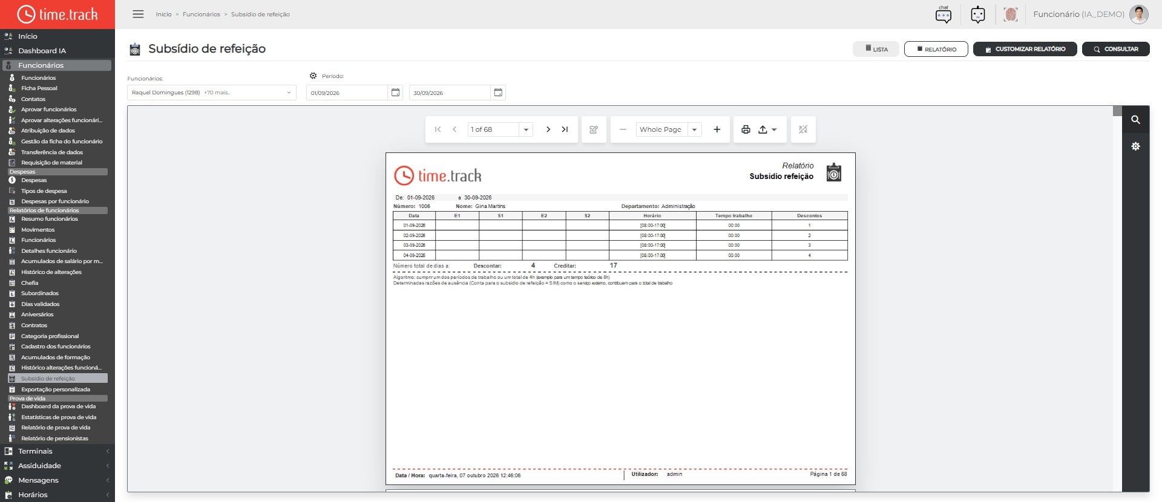Click the fingerprint icon in header

pyautogui.click(x=1010, y=15)
